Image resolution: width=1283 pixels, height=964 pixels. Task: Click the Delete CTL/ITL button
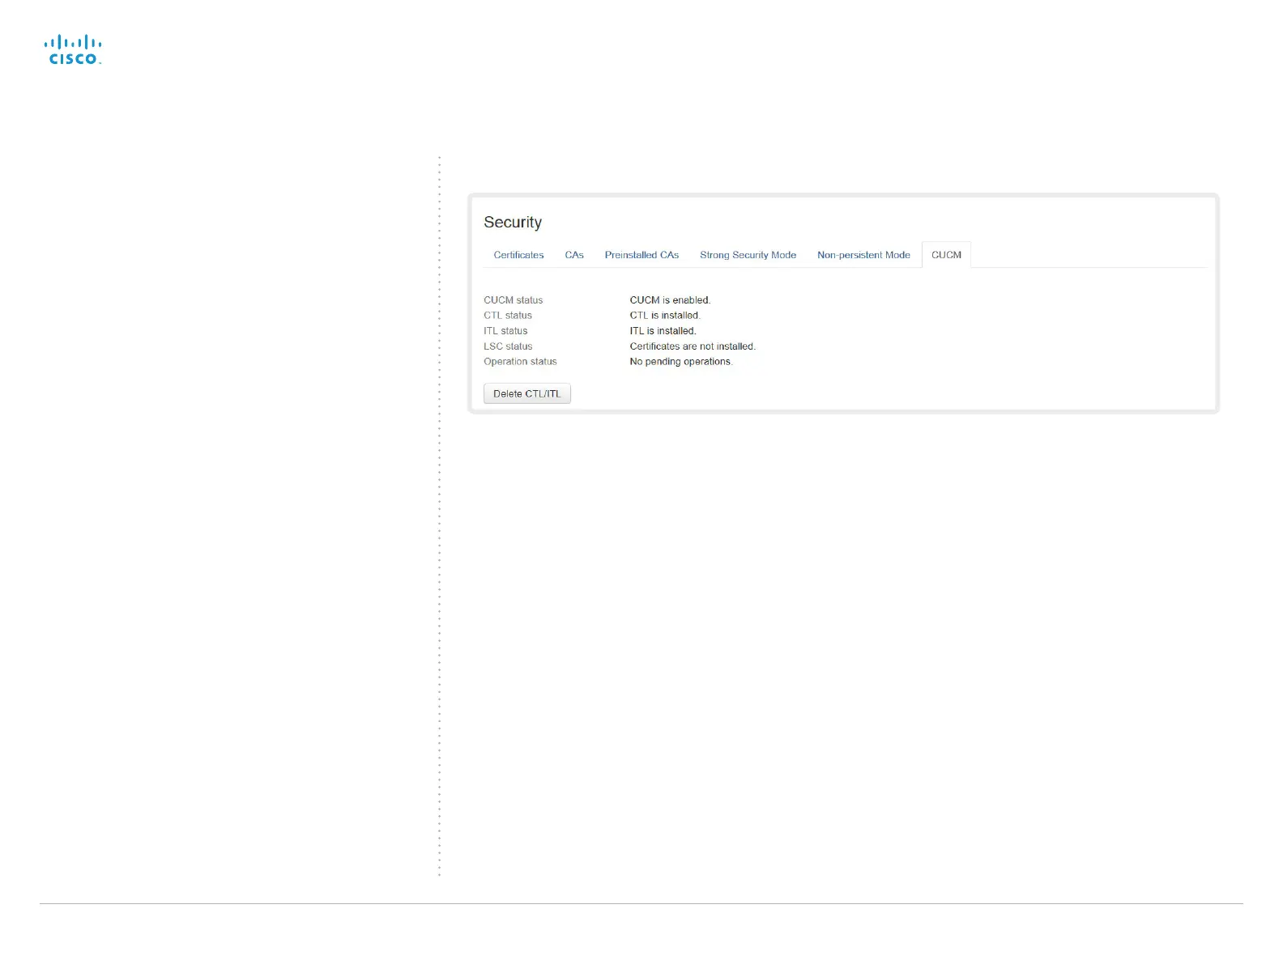tap(527, 393)
